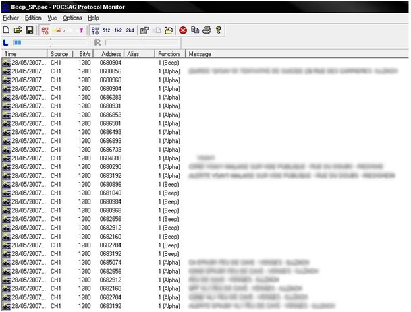
Task: Open the Help menu
Action: pyautogui.click(x=93, y=18)
